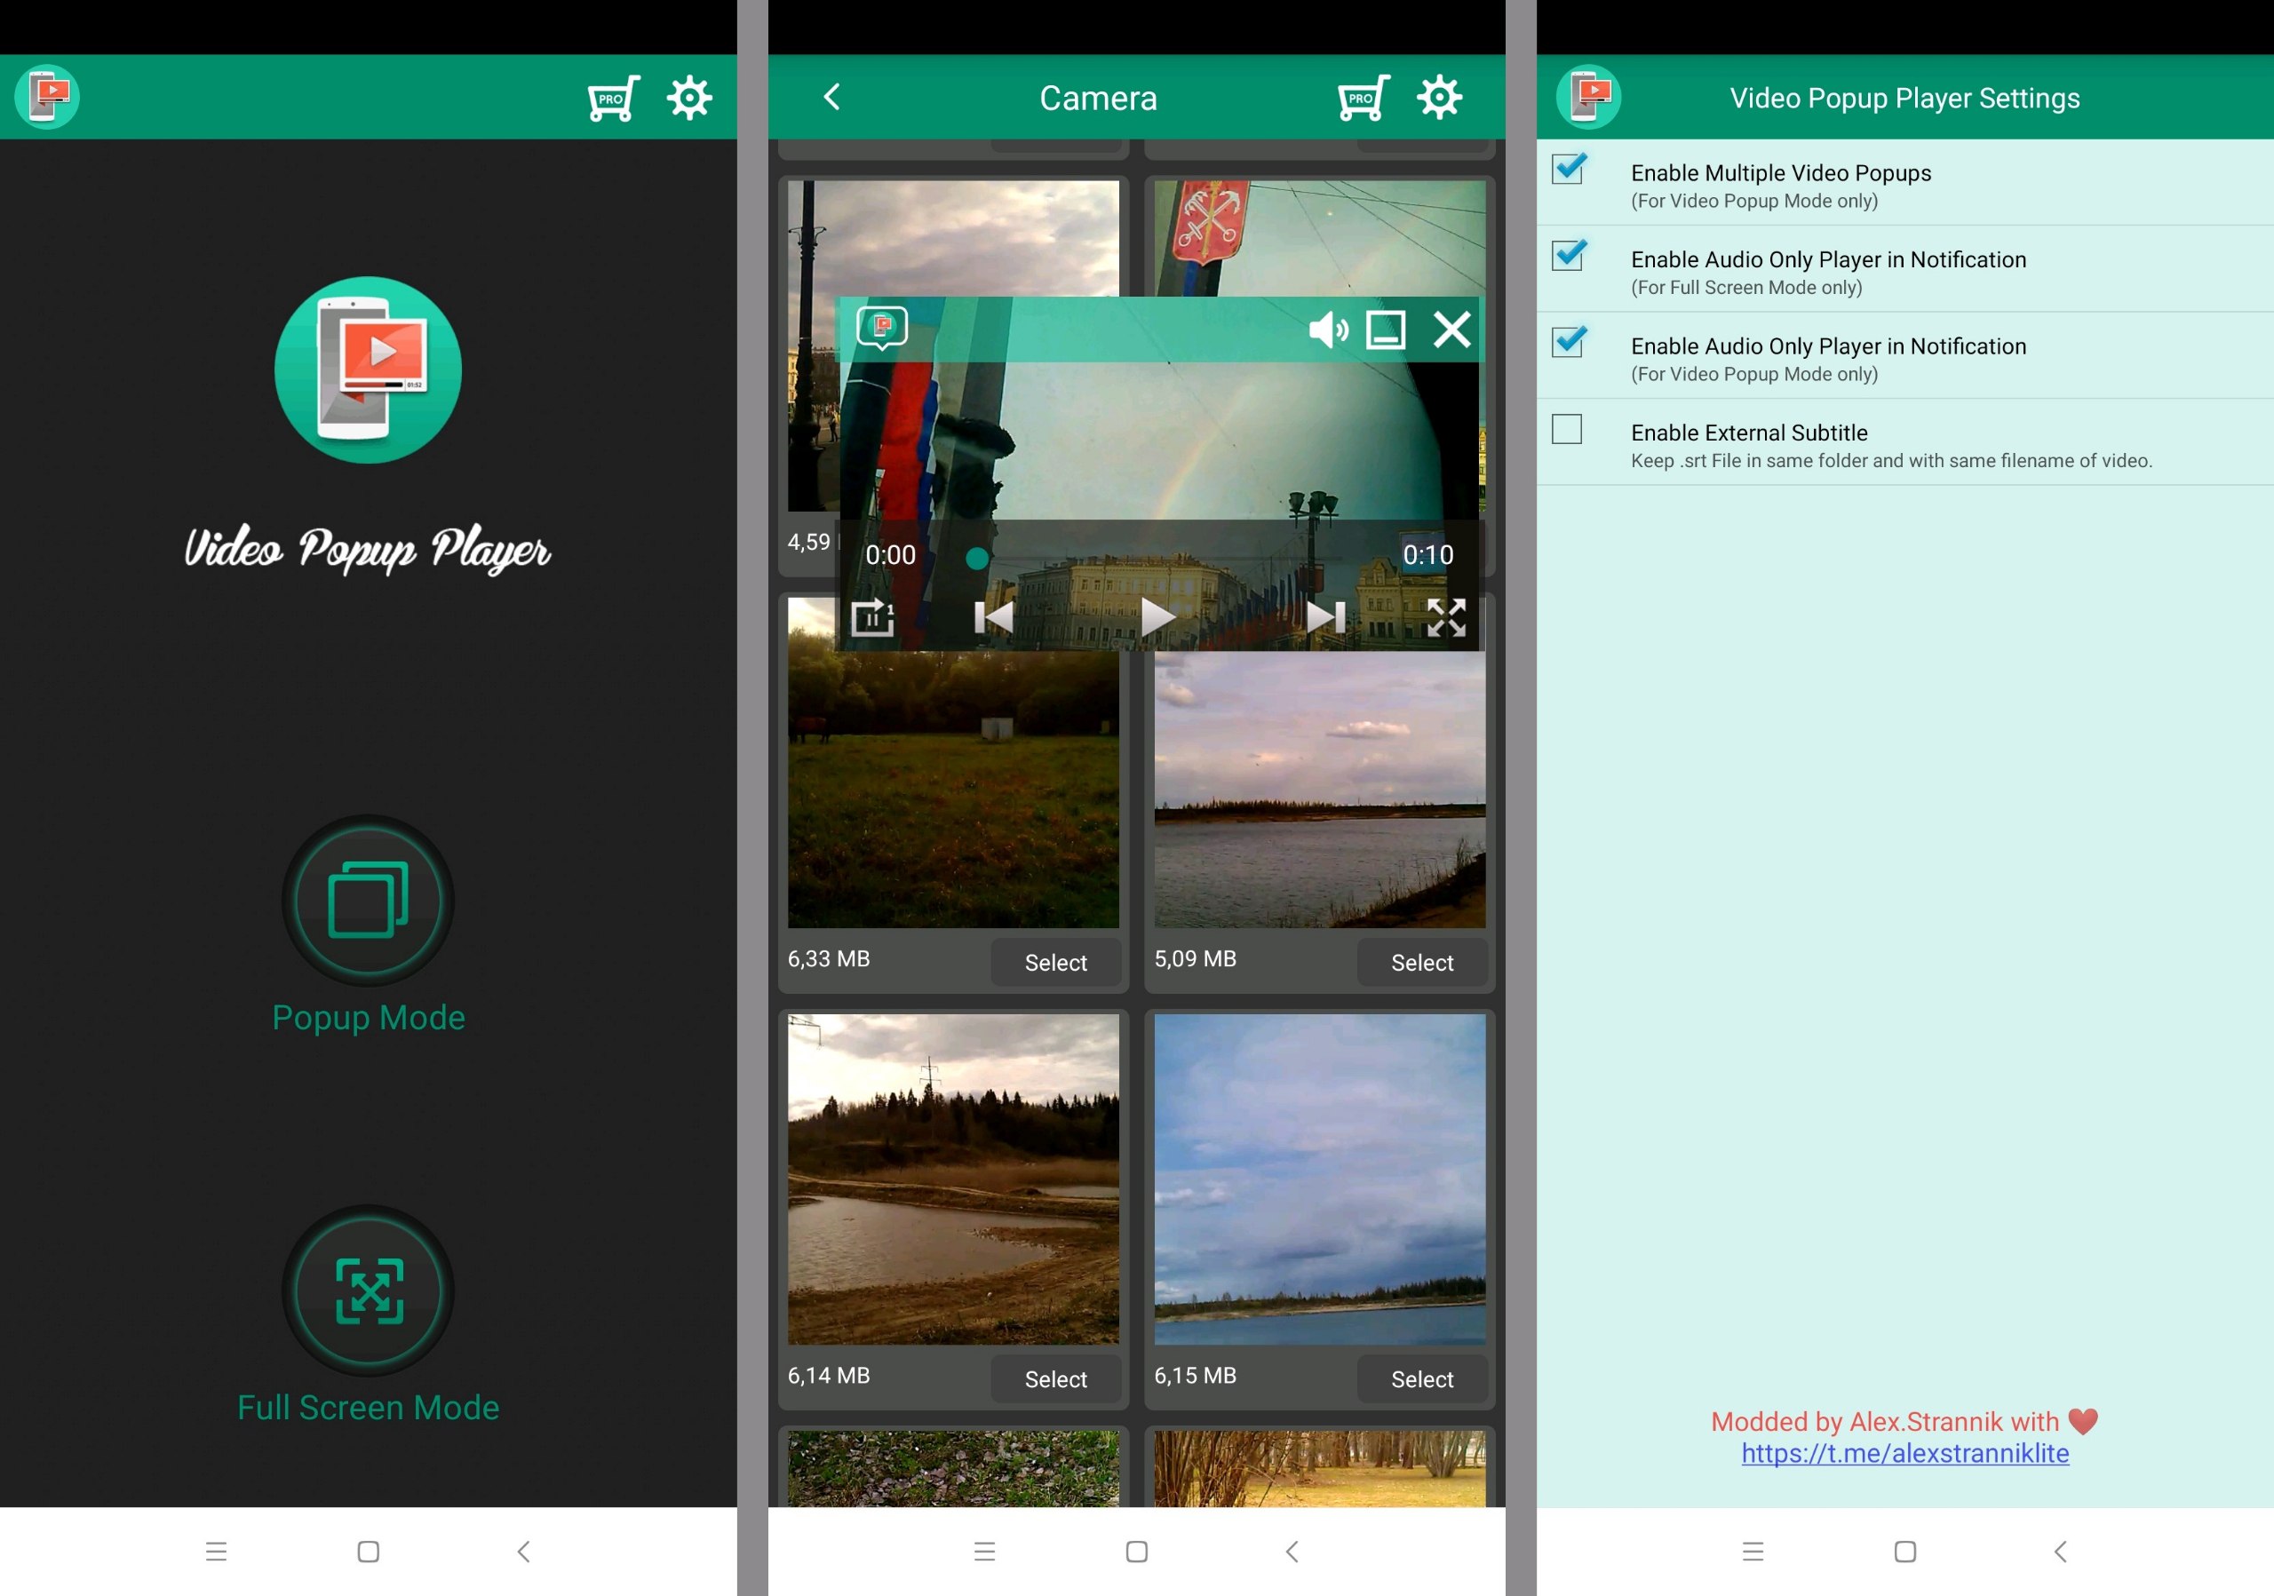Open recent apps on Settings screen navbar

tap(1753, 1552)
